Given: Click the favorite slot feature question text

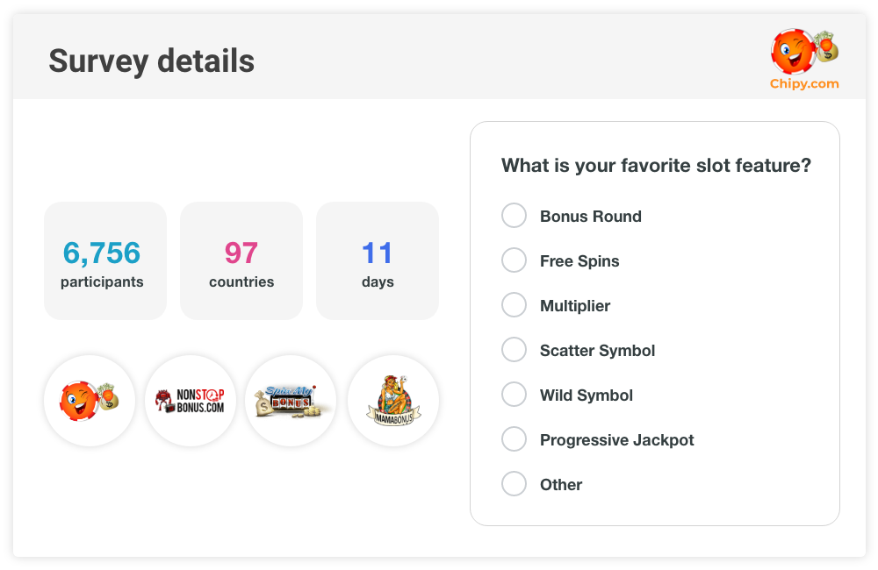Looking at the screenshot, I should pos(656,165).
